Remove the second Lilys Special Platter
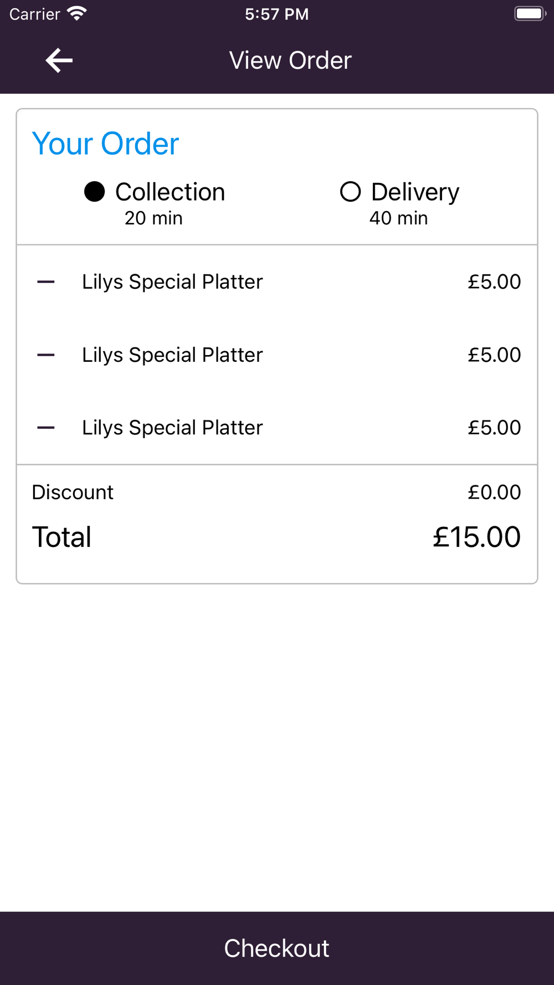 click(46, 355)
